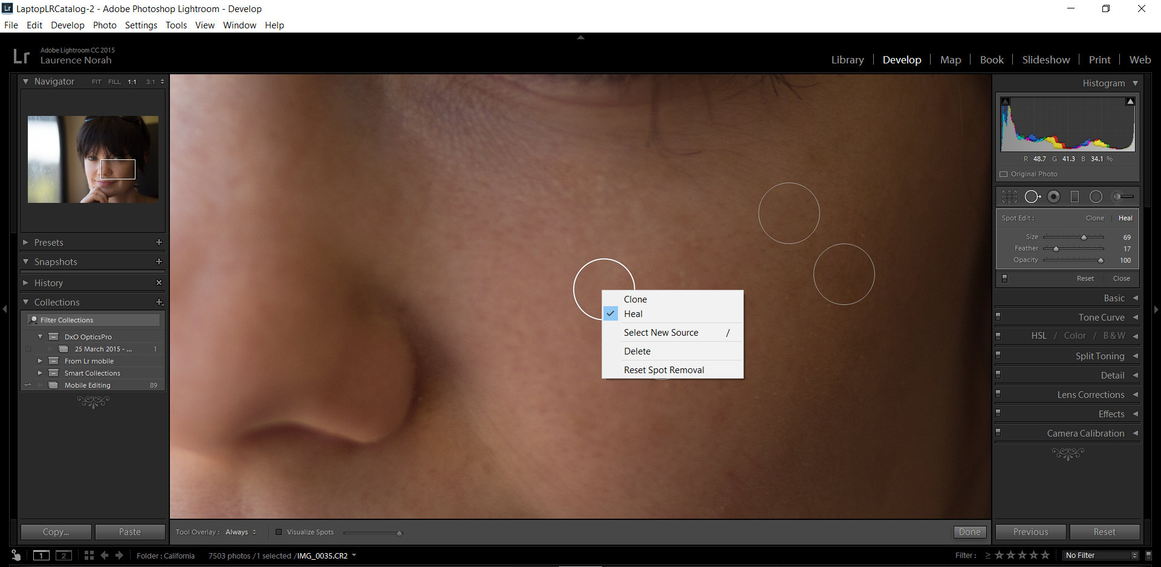Toggle Detail panel switch

(998, 374)
